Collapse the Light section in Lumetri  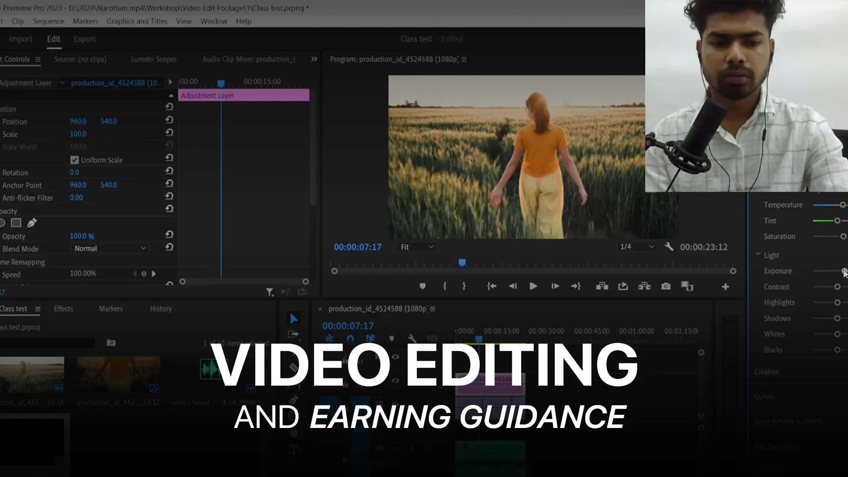pos(758,254)
